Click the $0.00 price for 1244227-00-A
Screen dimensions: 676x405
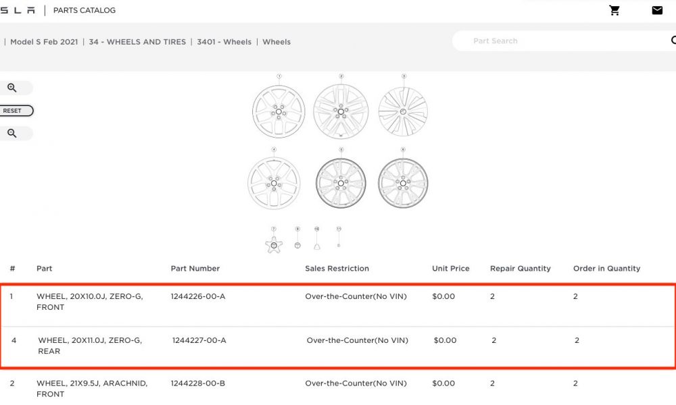tap(445, 340)
